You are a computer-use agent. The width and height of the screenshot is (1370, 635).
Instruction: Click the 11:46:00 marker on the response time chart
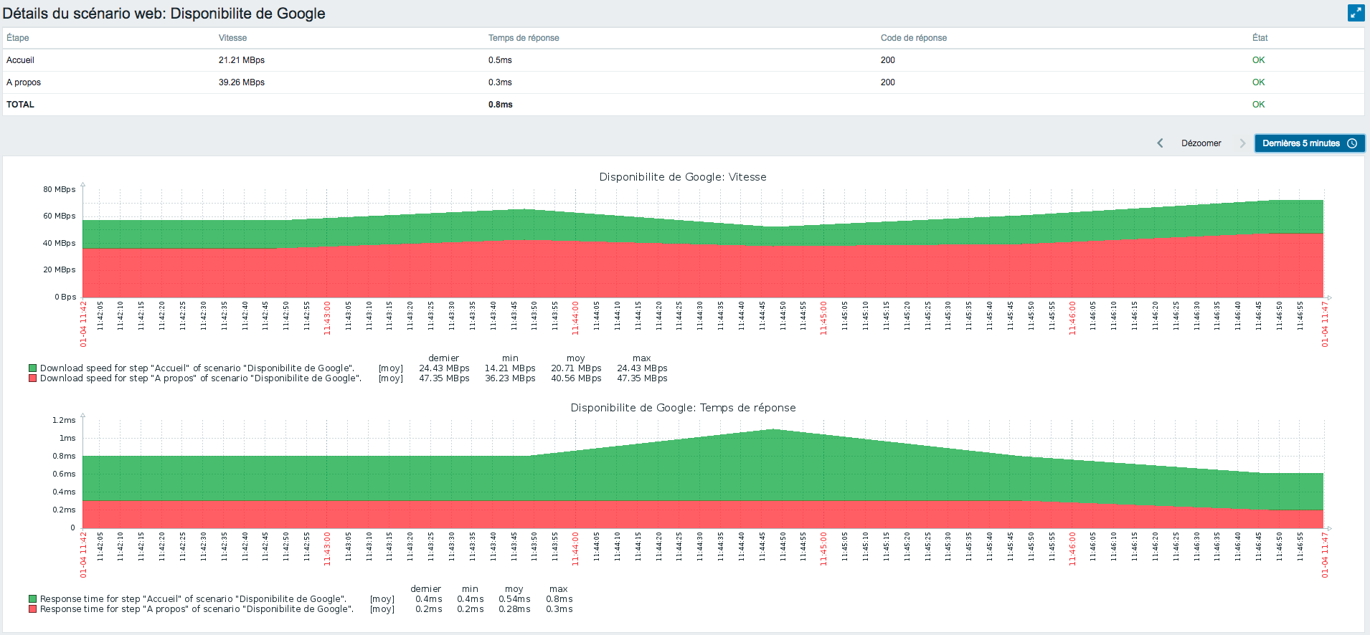click(1072, 549)
